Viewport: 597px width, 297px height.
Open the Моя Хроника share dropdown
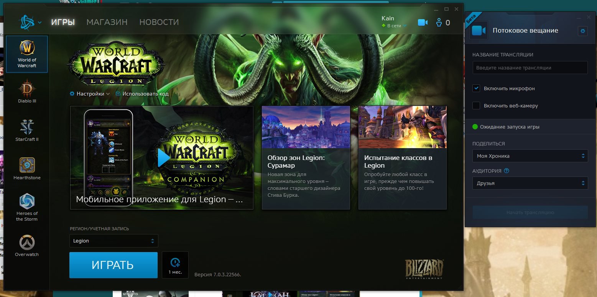pyautogui.click(x=530, y=156)
